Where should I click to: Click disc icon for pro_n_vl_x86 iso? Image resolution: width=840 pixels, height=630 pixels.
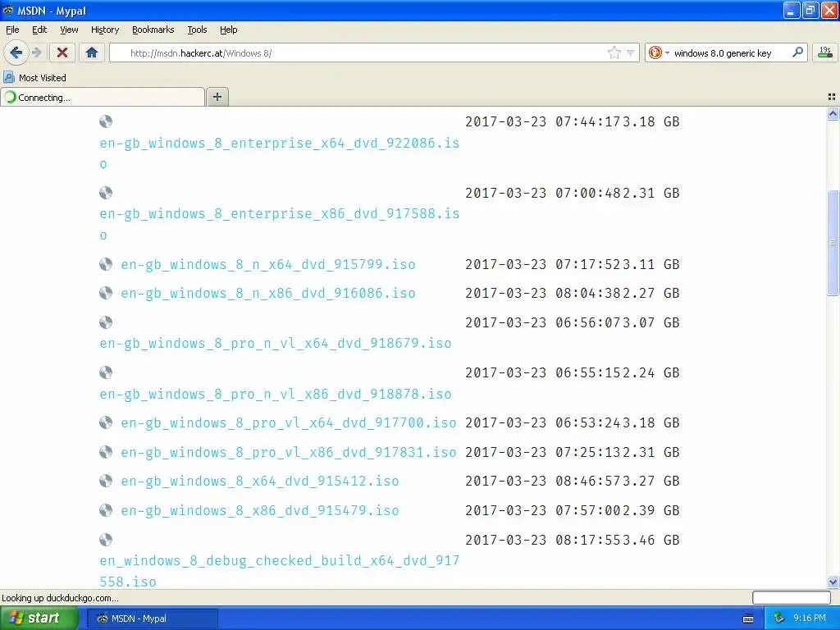pos(106,372)
